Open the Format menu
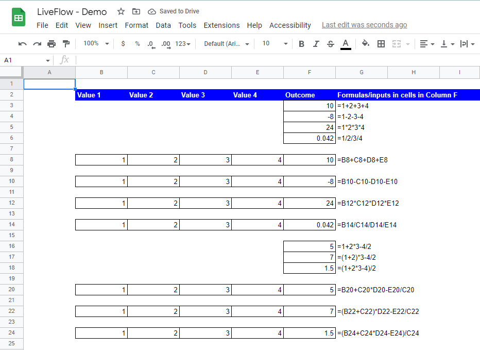The height and width of the screenshot is (350, 480). (136, 25)
